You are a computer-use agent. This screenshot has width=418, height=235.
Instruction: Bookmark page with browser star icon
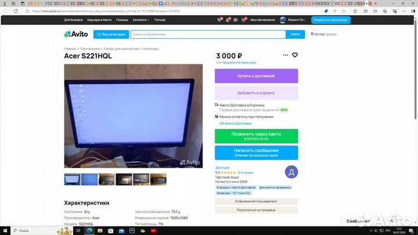pos(344,11)
